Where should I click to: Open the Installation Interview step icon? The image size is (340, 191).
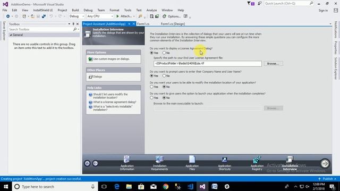pos(290,160)
